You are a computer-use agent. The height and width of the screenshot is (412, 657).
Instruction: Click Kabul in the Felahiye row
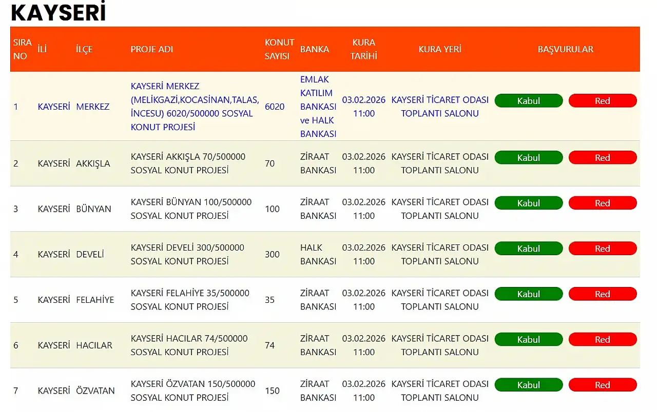point(528,294)
